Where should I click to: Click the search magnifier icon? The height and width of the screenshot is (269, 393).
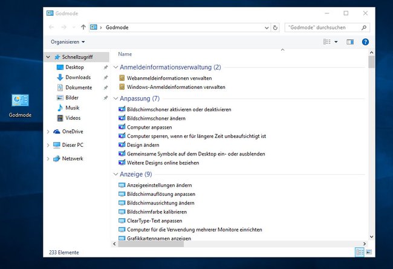[364, 28]
